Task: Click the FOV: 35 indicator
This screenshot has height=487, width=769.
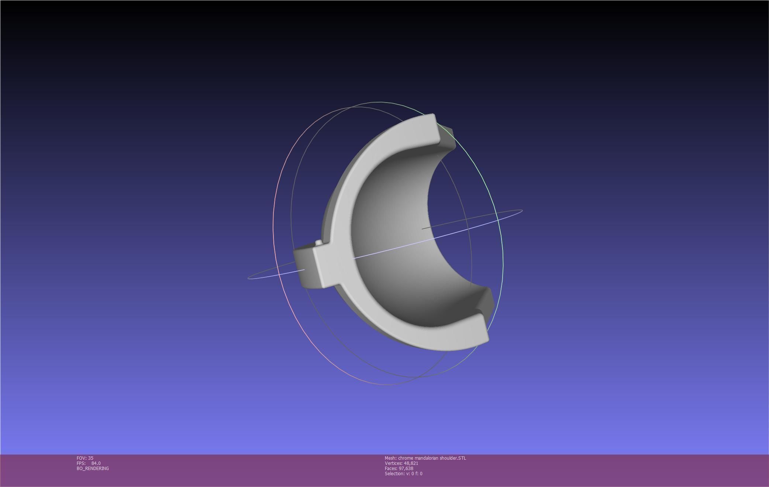Action: [85, 458]
